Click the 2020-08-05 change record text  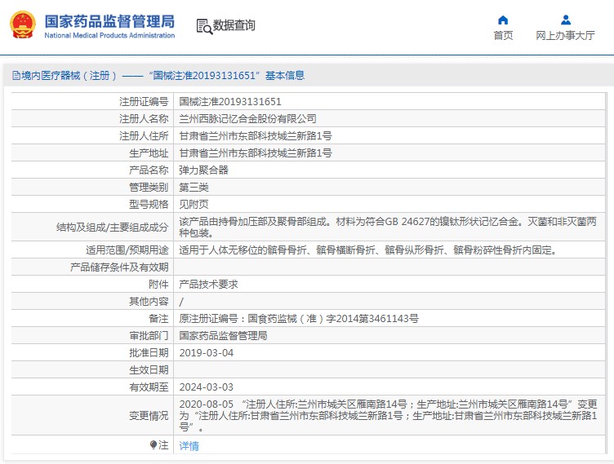click(388, 415)
